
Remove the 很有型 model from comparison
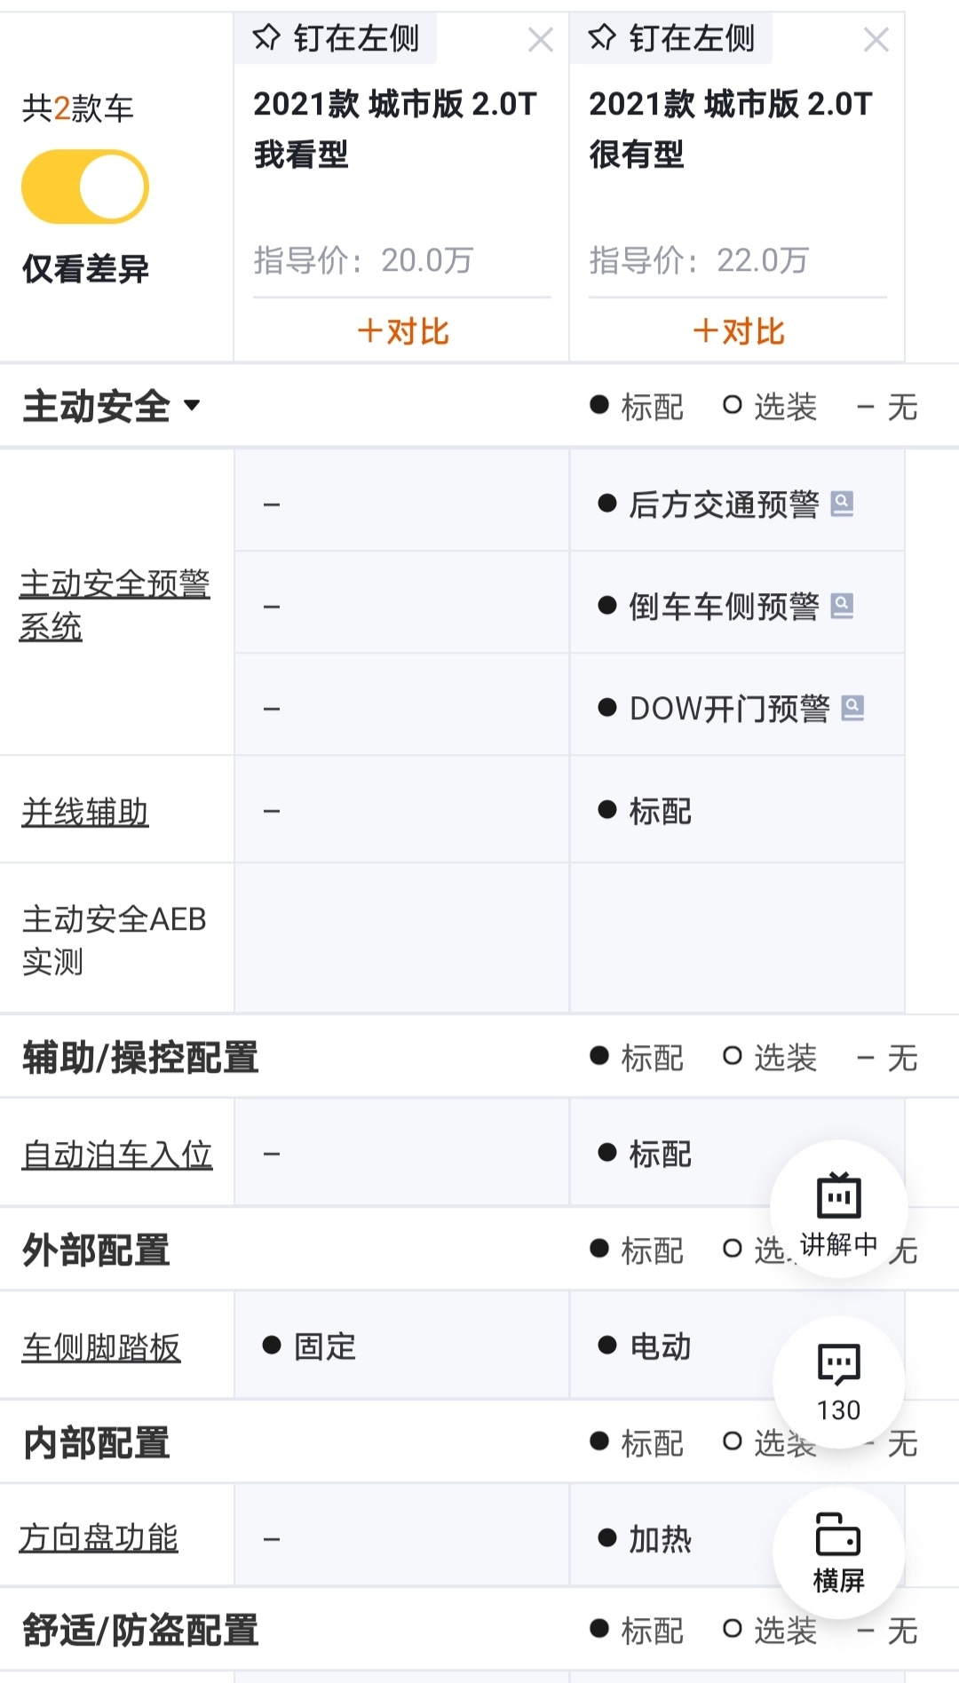(x=876, y=40)
